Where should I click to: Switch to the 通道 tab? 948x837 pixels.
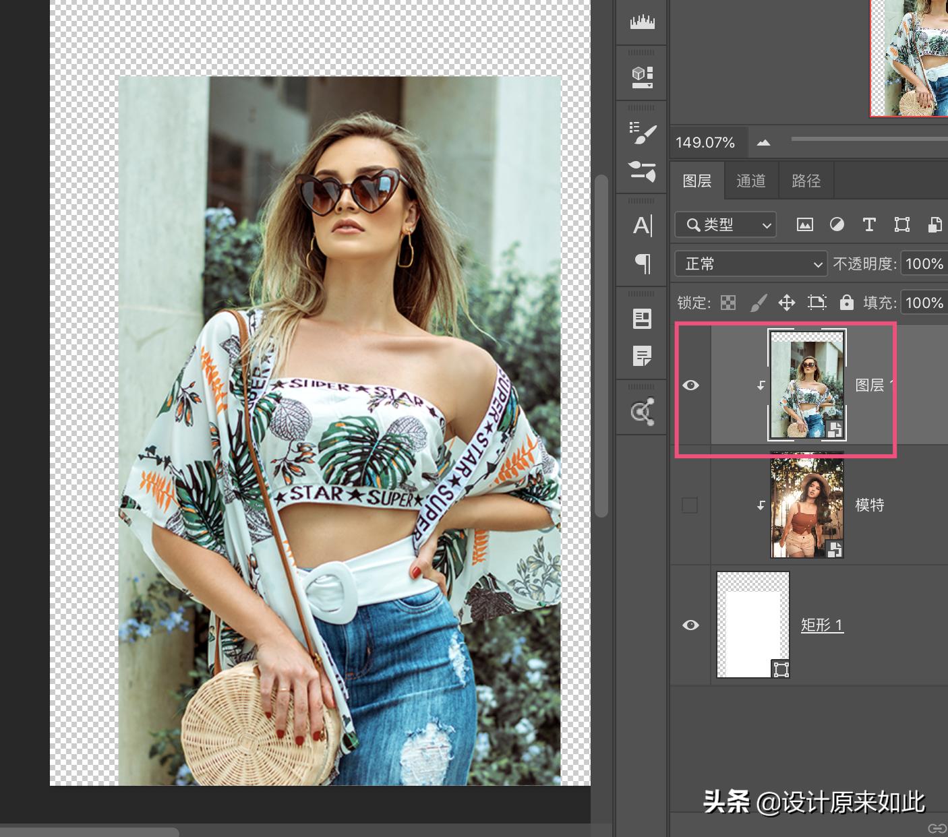tap(751, 181)
